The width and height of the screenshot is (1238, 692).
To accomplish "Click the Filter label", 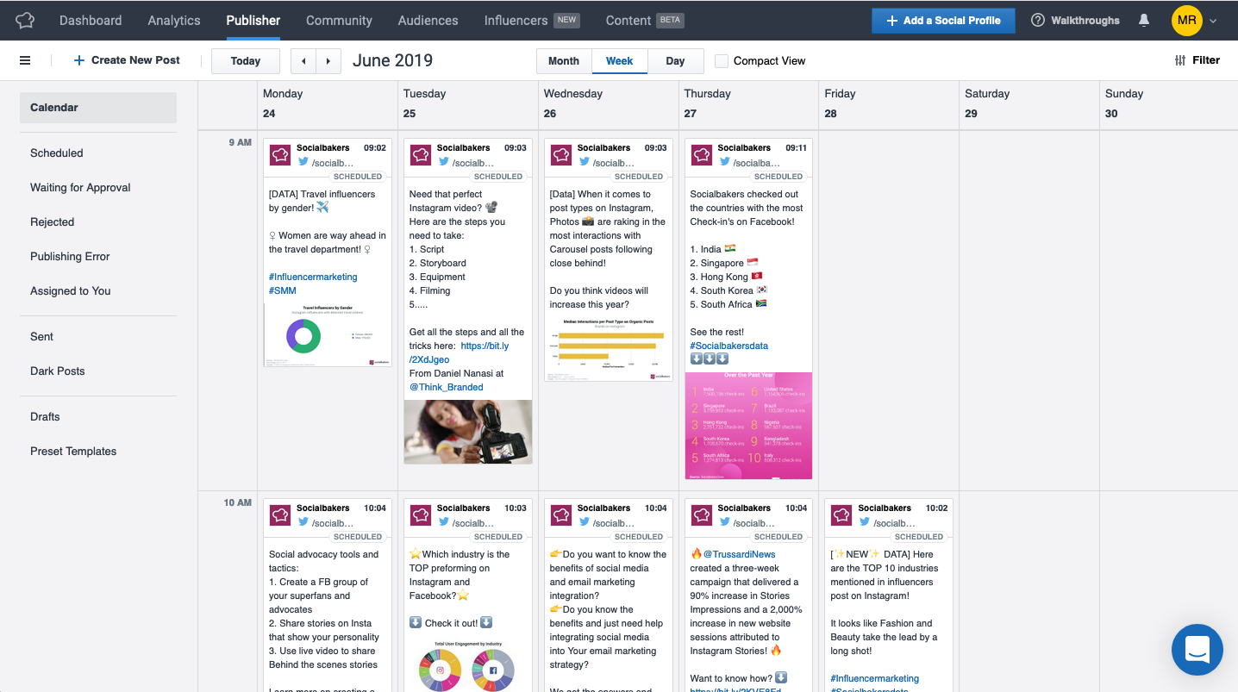I will coord(1206,60).
